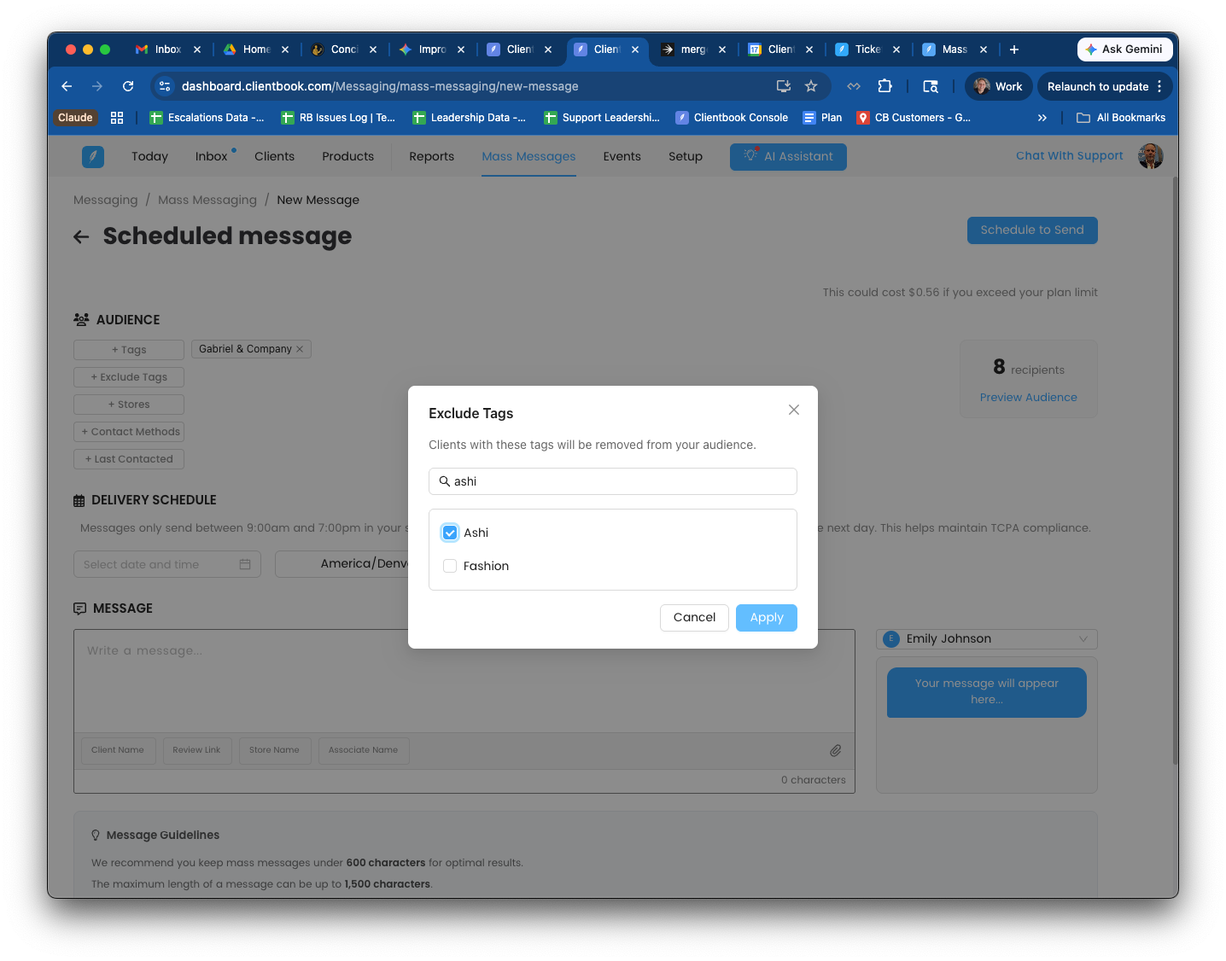Open the Claude bookmark
The width and height of the screenshot is (1226, 961).
tap(75, 118)
